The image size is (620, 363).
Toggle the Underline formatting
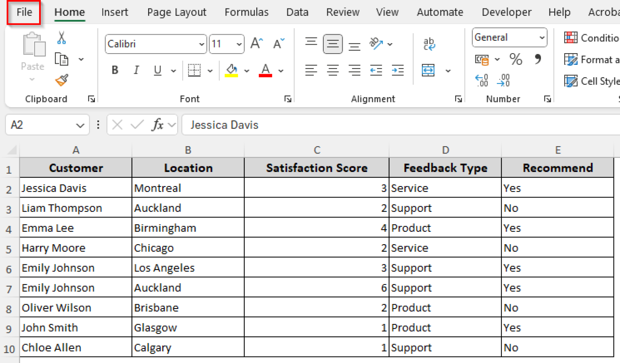coord(157,70)
